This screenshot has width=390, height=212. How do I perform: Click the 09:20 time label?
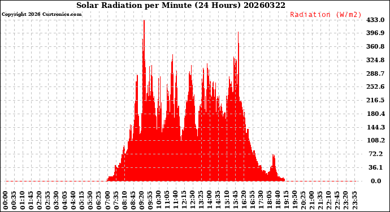[141, 201]
